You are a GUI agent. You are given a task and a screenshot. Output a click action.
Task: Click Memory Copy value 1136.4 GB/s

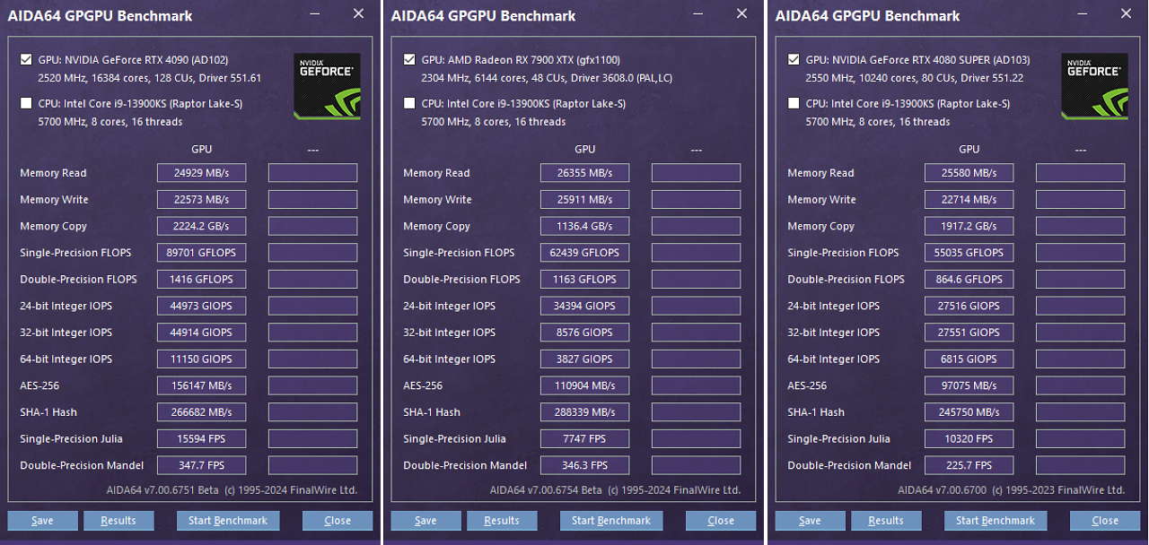[x=584, y=226]
